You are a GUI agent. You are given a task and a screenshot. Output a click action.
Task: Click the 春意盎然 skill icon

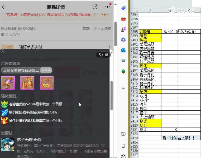4,104
